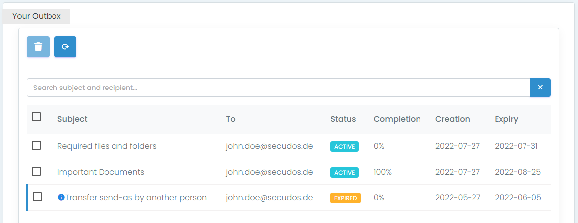578x223 pixels.
Task: Sort by Expiry column header
Action: click(x=506, y=119)
